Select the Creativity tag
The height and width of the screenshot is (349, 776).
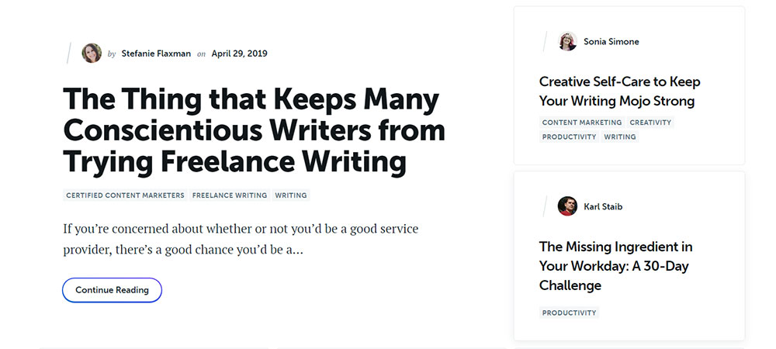coord(650,122)
